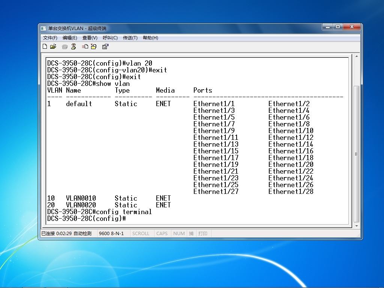The height and width of the screenshot is (288, 384).
Task: Open the 编辑(E) menu
Action: coord(70,38)
